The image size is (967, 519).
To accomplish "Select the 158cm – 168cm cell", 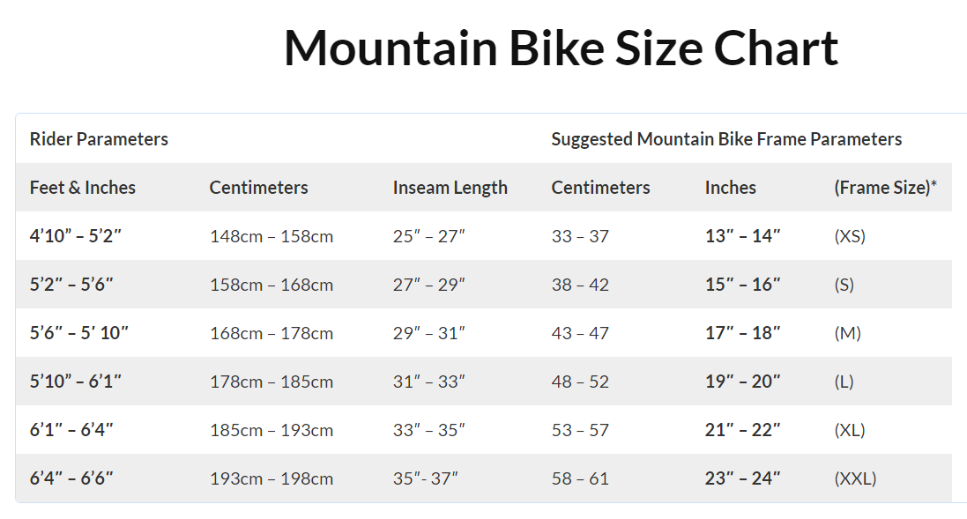I will point(272,285).
